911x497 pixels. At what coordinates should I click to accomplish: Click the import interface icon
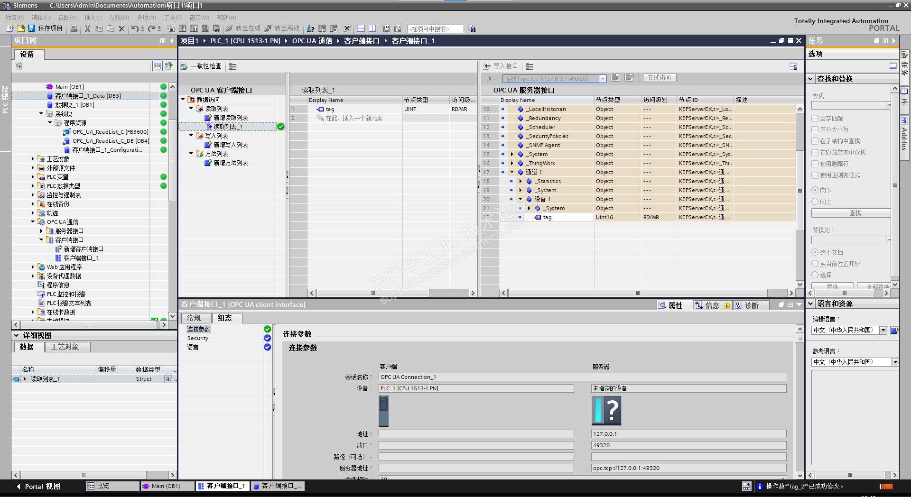click(487, 66)
